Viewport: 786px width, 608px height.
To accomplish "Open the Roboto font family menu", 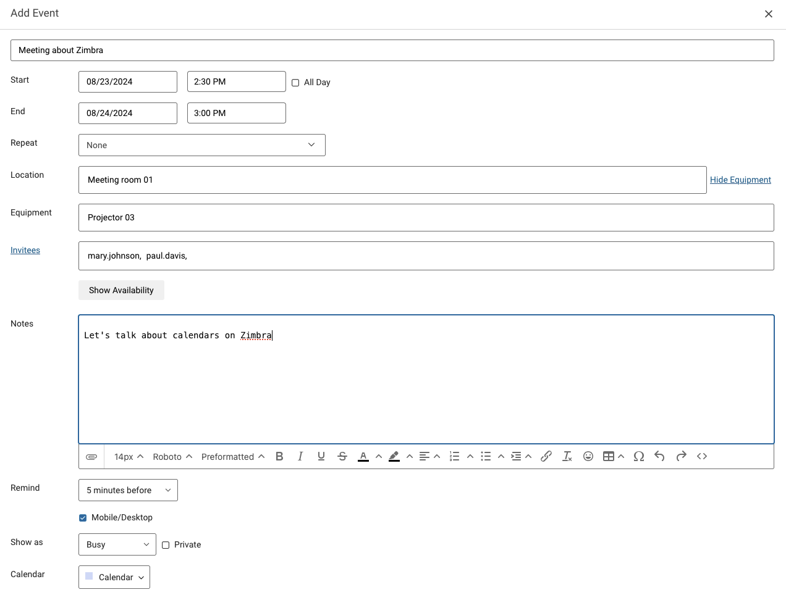I will [x=172, y=457].
